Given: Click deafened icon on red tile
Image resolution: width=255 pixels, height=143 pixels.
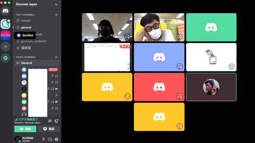Looking at the screenshot, I should [180, 96].
